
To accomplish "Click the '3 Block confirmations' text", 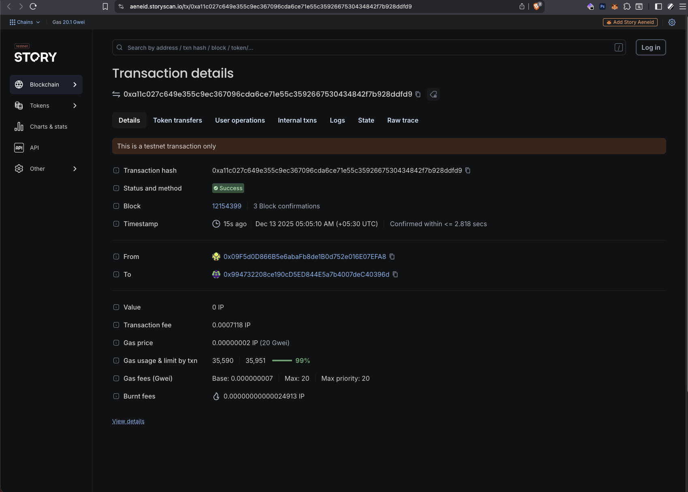I will pyautogui.click(x=287, y=206).
